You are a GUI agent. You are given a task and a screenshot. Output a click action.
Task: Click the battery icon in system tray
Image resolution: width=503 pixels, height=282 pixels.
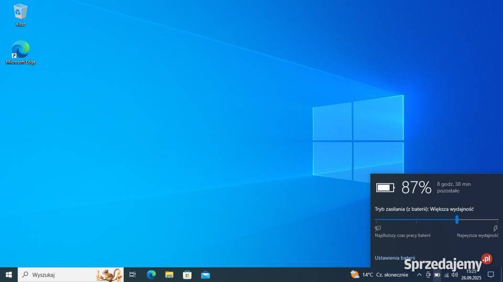[437, 275]
